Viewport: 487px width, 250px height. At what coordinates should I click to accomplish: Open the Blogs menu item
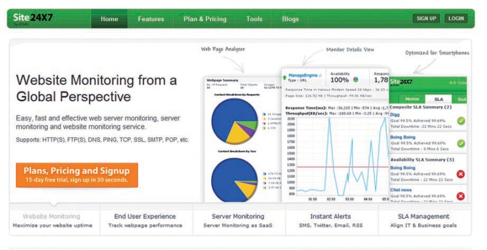pos(290,19)
